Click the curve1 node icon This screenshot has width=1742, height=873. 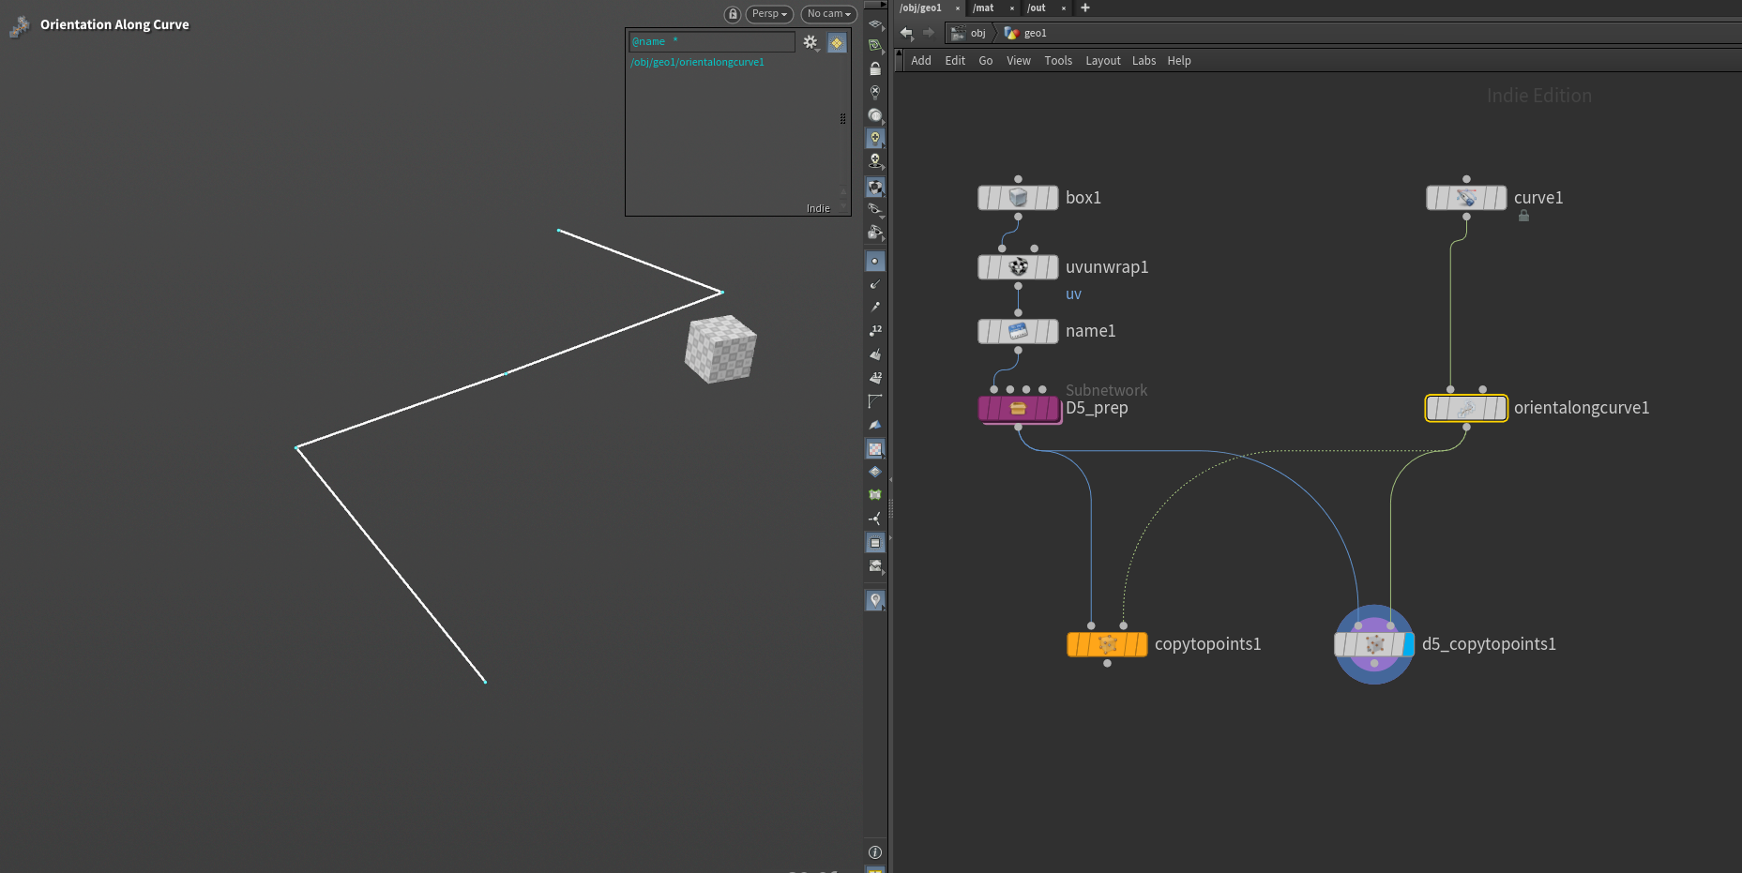click(1466, 198)
